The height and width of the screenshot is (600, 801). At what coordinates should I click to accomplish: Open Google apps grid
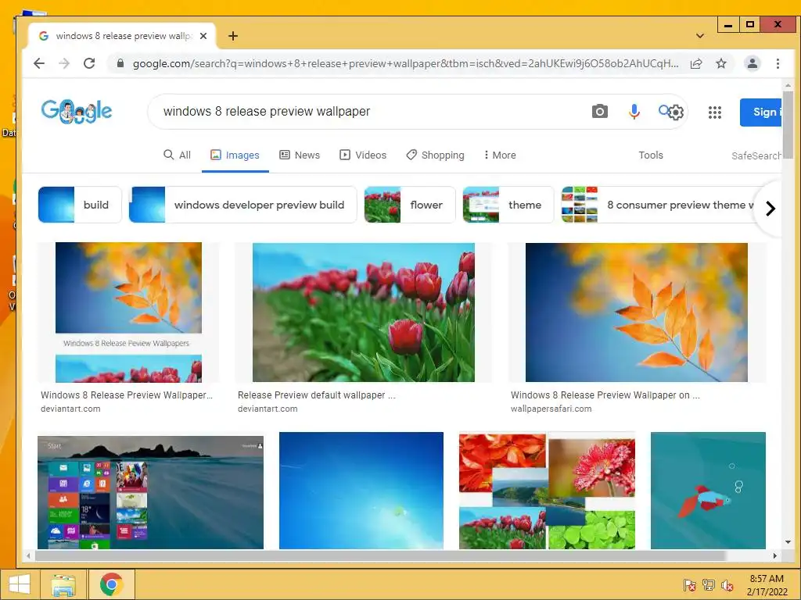click(715, 112)
